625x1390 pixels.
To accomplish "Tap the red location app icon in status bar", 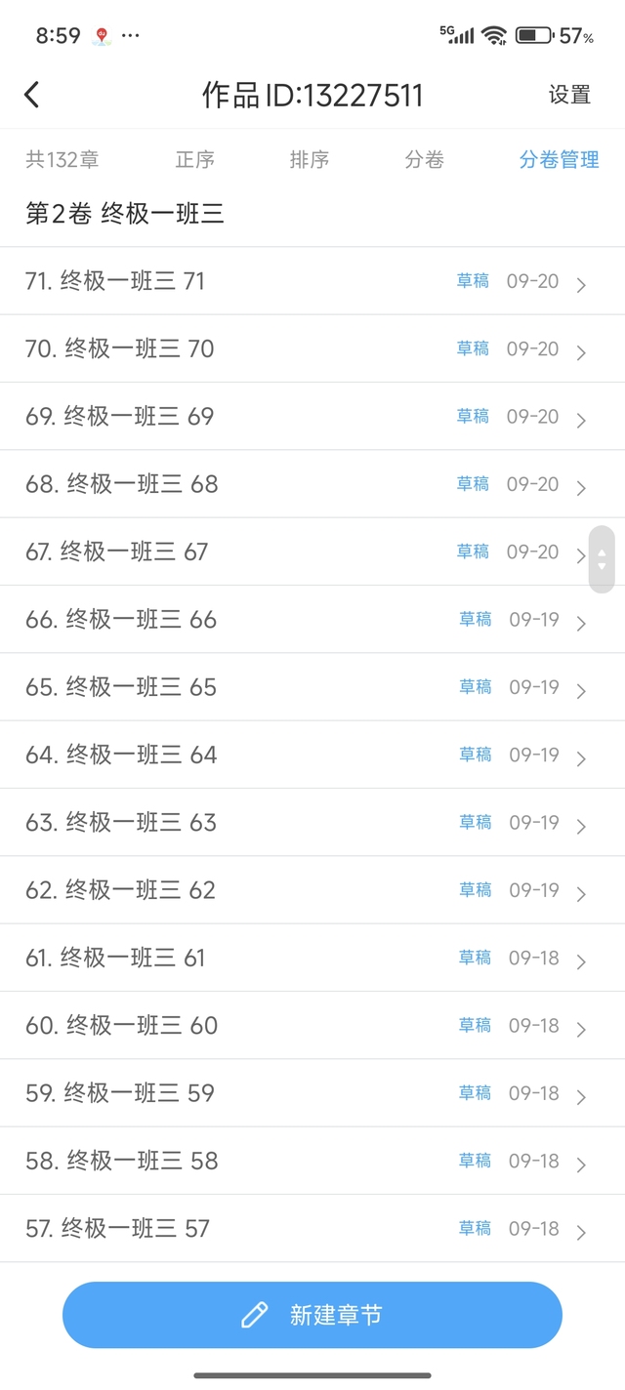I will (x=102, y=36).
